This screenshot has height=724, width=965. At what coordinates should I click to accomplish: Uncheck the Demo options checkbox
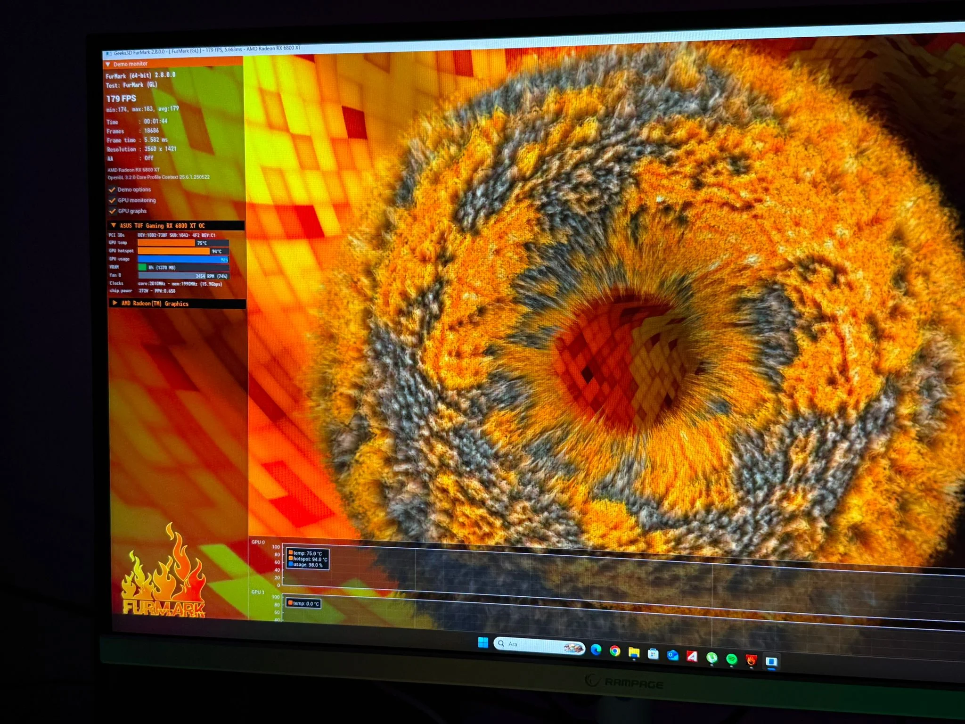pyautogui.click(x=112, y=189)
